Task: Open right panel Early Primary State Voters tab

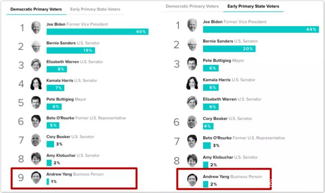Action: point(253,6)
